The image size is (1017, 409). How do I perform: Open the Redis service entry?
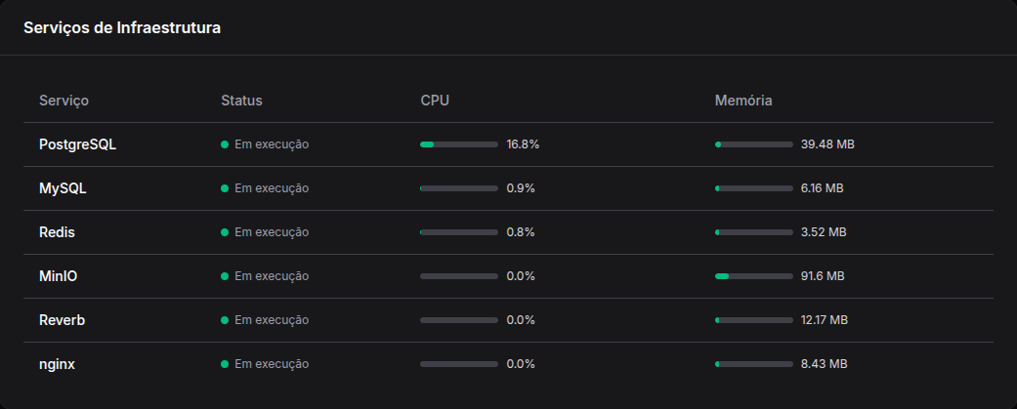(x=57, y=232)
